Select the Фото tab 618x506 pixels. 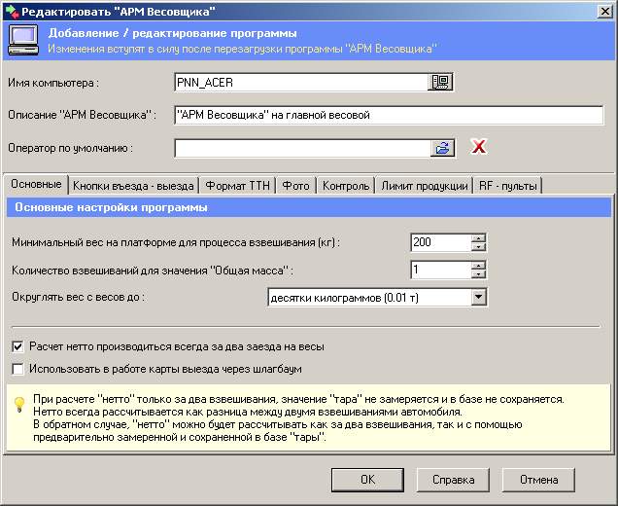pyautogui.click(x=295, y=185)
